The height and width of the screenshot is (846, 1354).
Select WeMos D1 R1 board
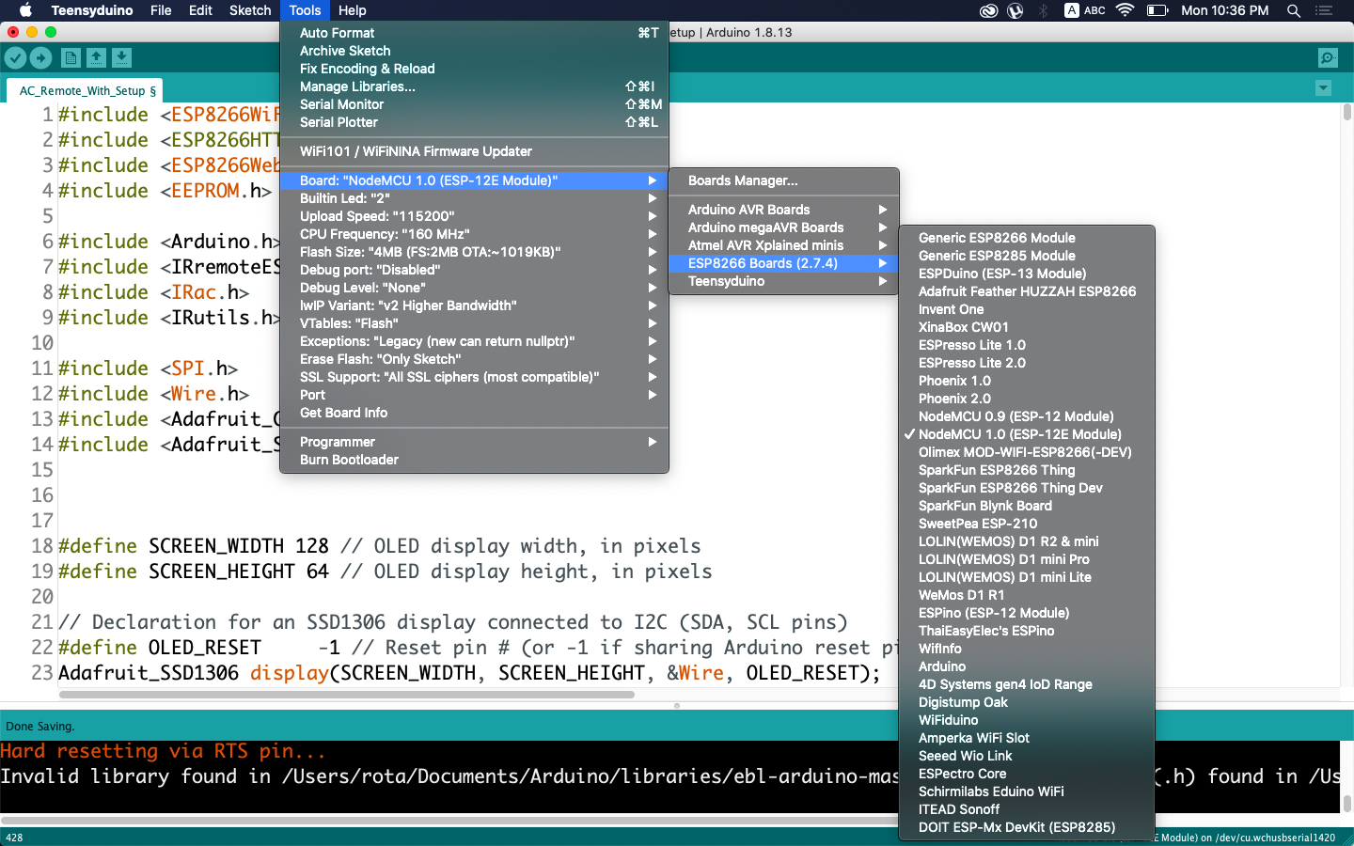coord(1027,595)
